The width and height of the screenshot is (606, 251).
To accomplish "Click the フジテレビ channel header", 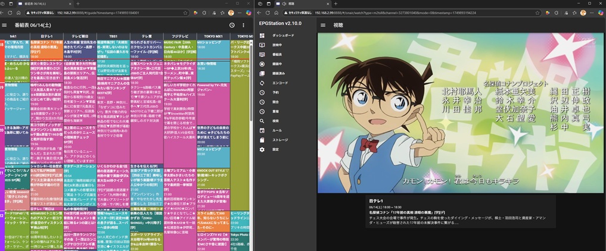I will coord(180,36).
